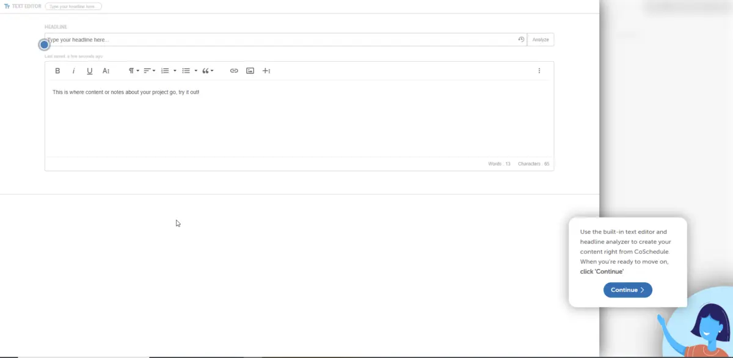The width and height of the screenshot is (733, 358).
Task: Expand the bullet list style arrow
Action: tap(195, 71)
